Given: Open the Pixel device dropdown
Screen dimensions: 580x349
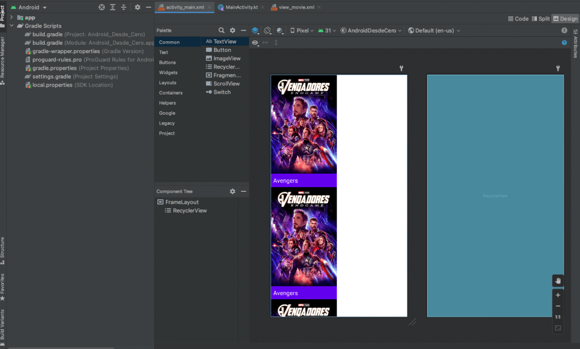Looking at the screenshot, I should click(x=302, y=31).
